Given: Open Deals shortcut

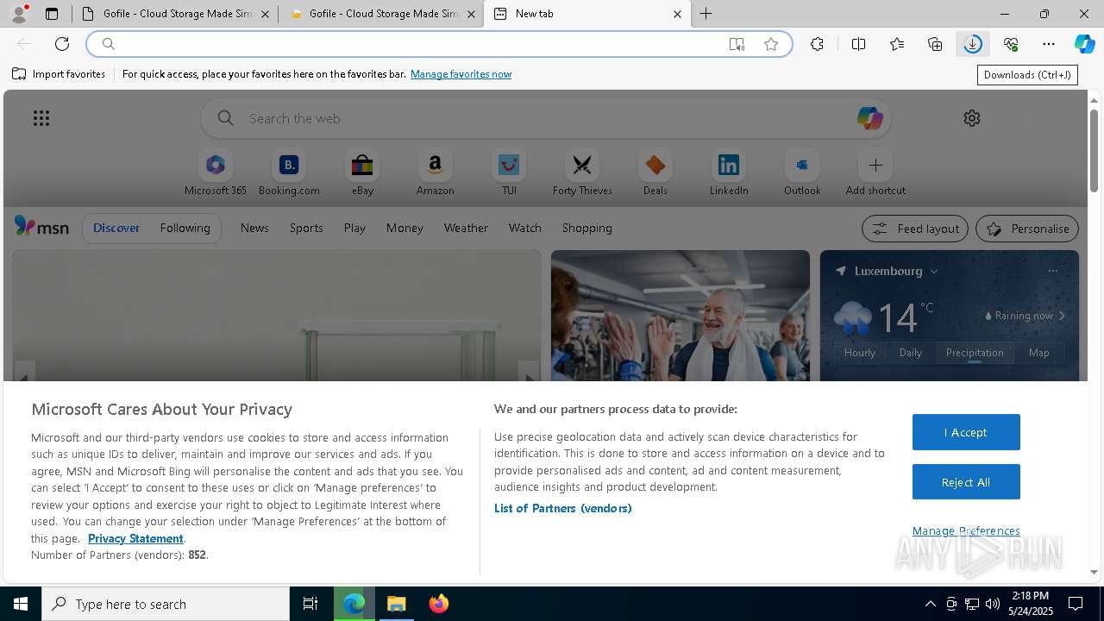Looking at the screenshot, I should (655, 173).
